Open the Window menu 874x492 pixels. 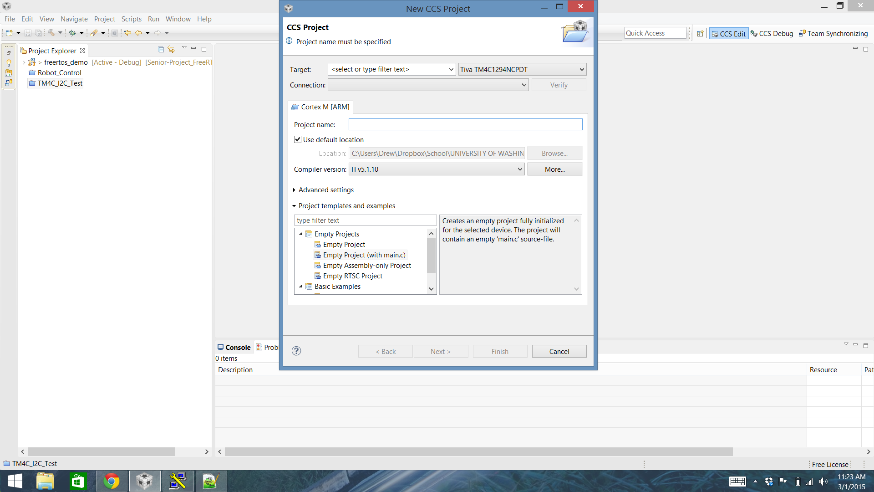coord(178,19)
